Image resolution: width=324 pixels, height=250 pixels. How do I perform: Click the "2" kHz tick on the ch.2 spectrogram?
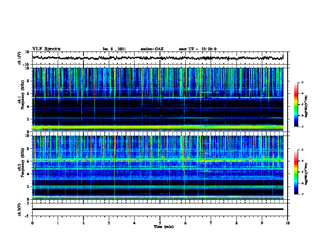click(28, 187)
